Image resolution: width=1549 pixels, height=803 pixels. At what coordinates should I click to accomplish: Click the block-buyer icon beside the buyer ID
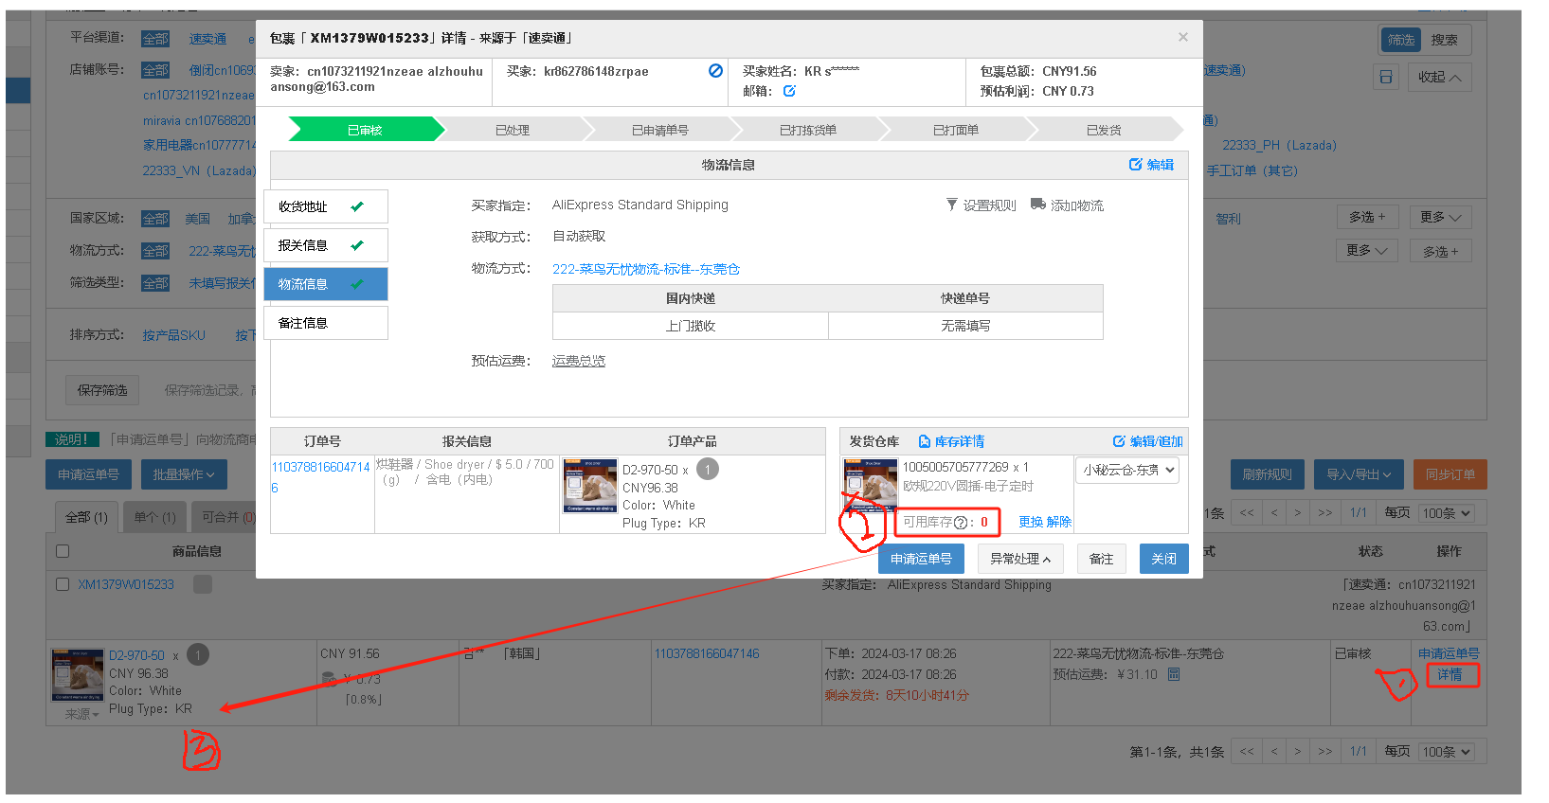click(x=715, y=71)
